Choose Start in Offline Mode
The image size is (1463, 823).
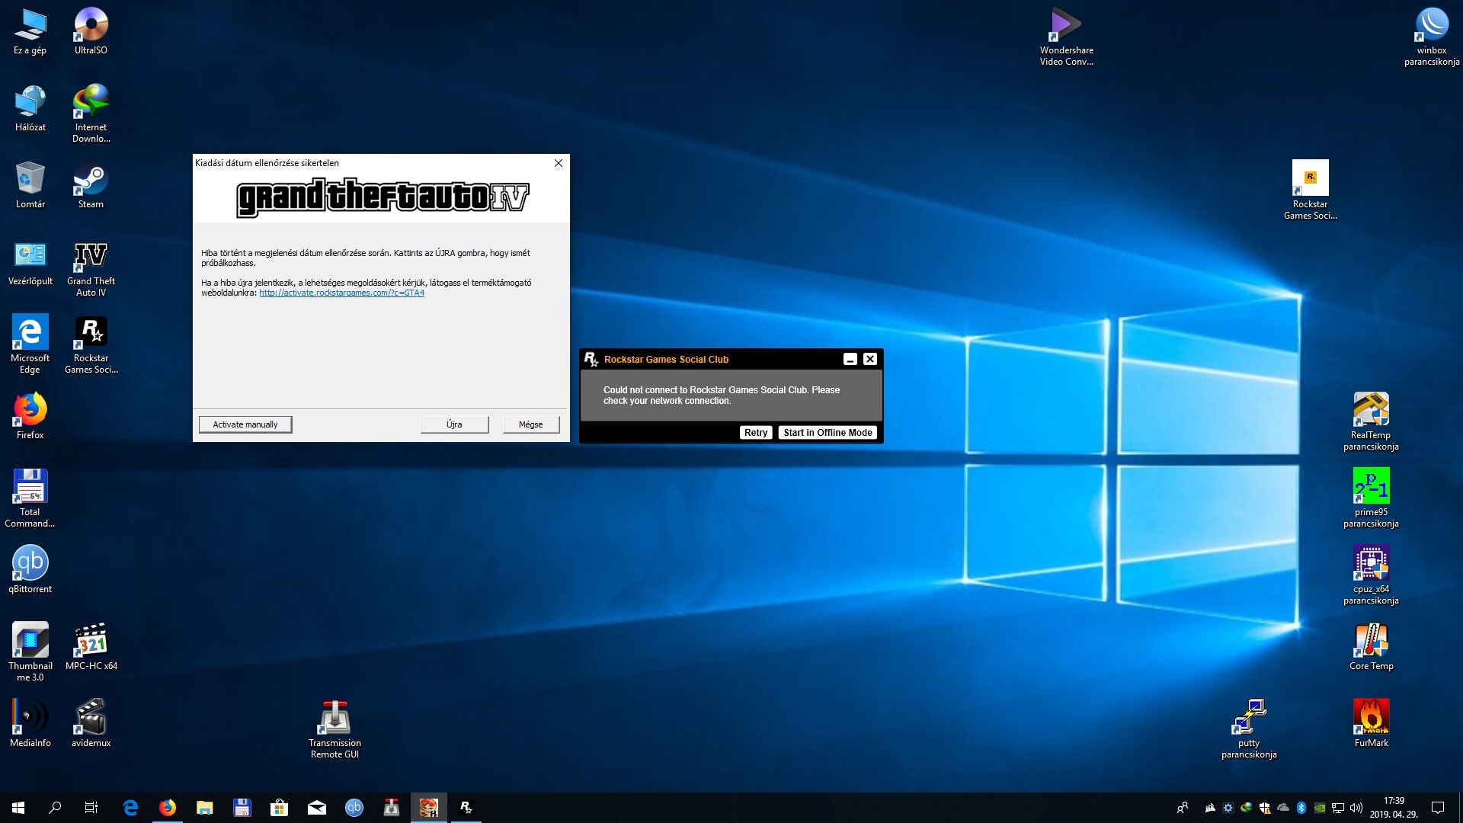(x=828, y=433)
